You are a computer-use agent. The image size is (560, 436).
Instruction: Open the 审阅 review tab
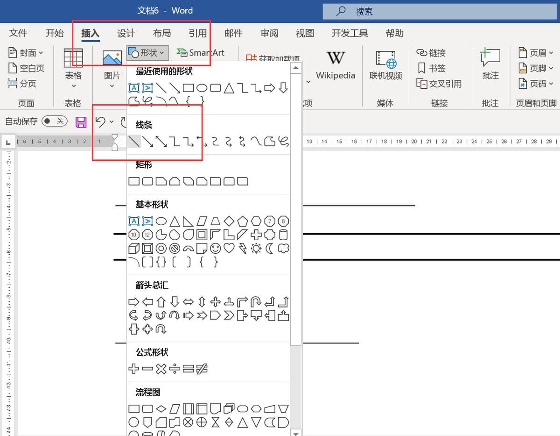pos(269,33)
